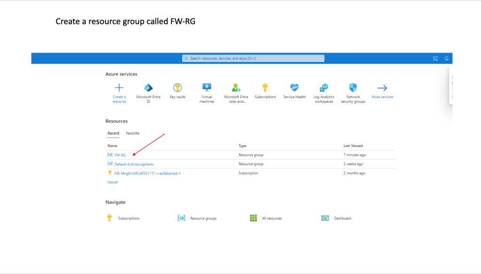Open Subscriptions key icon in Azure services
The width and height of the screenshot is (481, 274).
pyautogui.click(x=265, y=88)
